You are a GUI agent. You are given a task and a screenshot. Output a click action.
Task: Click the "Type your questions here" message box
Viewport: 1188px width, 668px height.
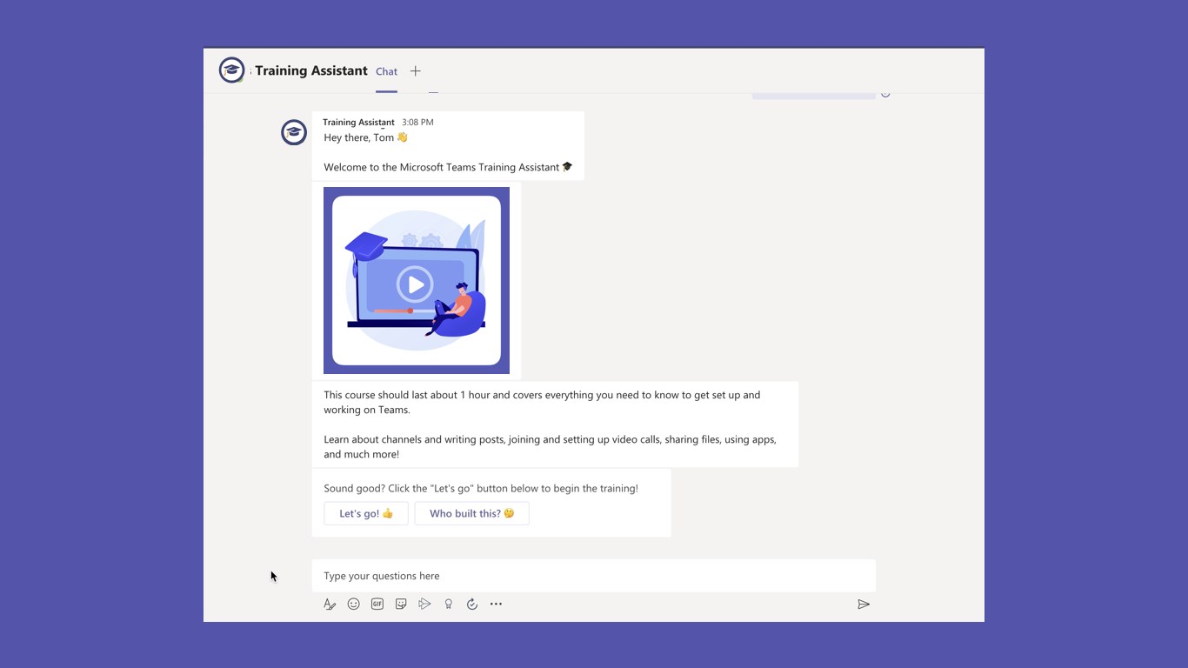point(594,576)
